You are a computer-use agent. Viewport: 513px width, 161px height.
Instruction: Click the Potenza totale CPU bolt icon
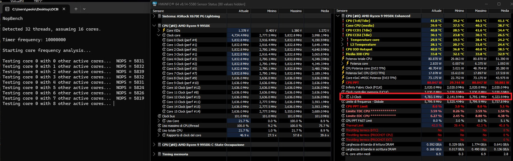pyautogui.click(x=343, y=59)
